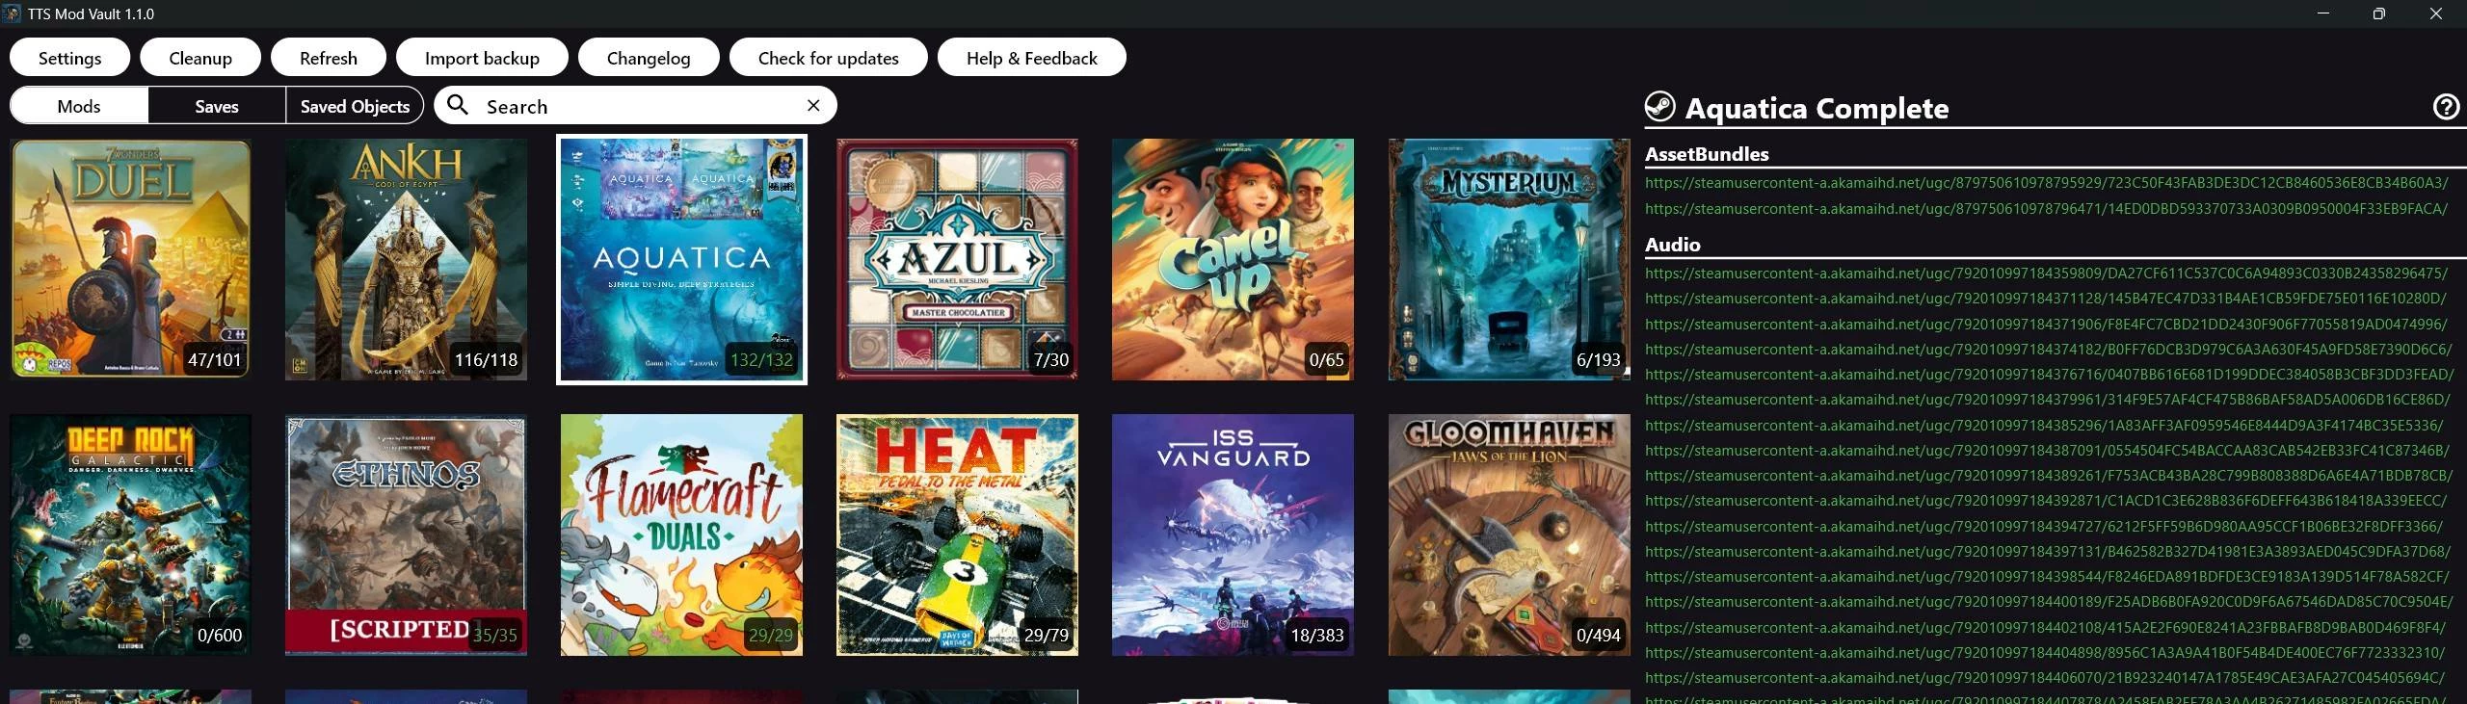Image resolution: width=2467 pixels, height=704 pixels.
Task: Select the Heat Pedal to the Metal thumbnail
Action: click(x=958, y=535)
